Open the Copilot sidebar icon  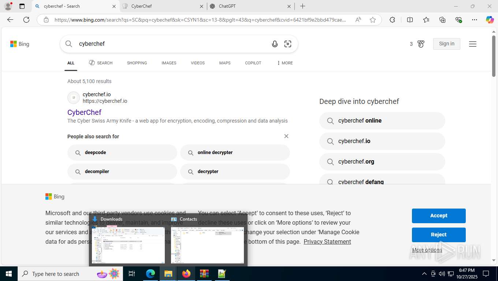(490, 20)
